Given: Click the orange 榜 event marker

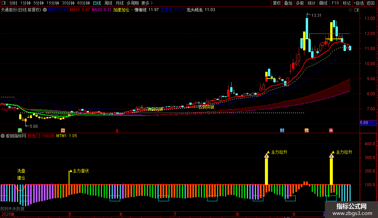Looking at the screenshot, I should pyautogui.click(x=307, y=130).
